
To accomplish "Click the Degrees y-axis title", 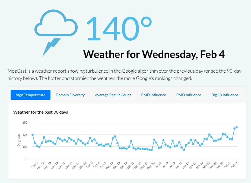I will click(x=19, y=140).
